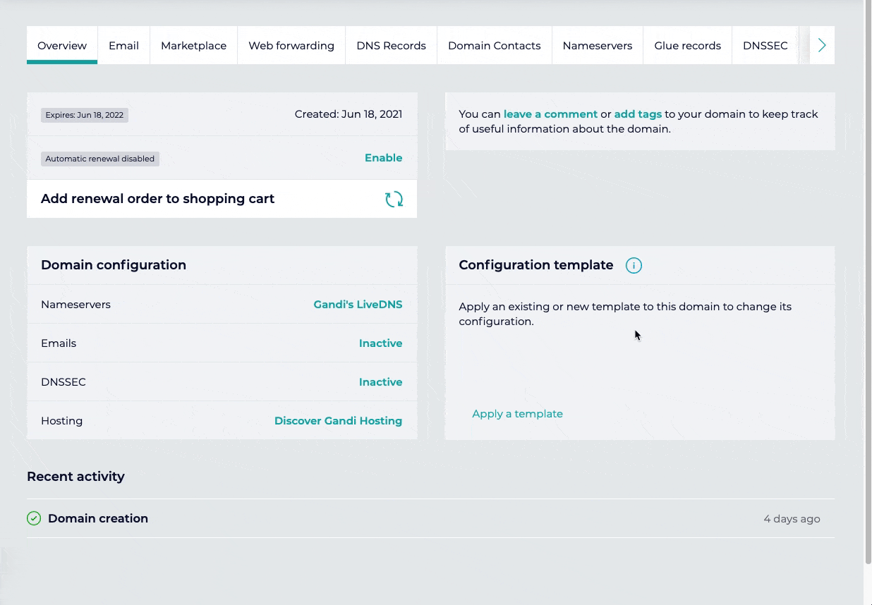Select the Domain Contacts tab
Screen dimensions: 872x605
coord(494,46)
